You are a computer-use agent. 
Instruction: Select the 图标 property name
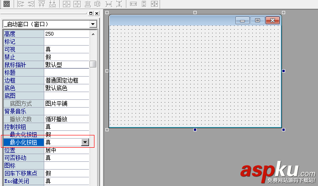24,165
